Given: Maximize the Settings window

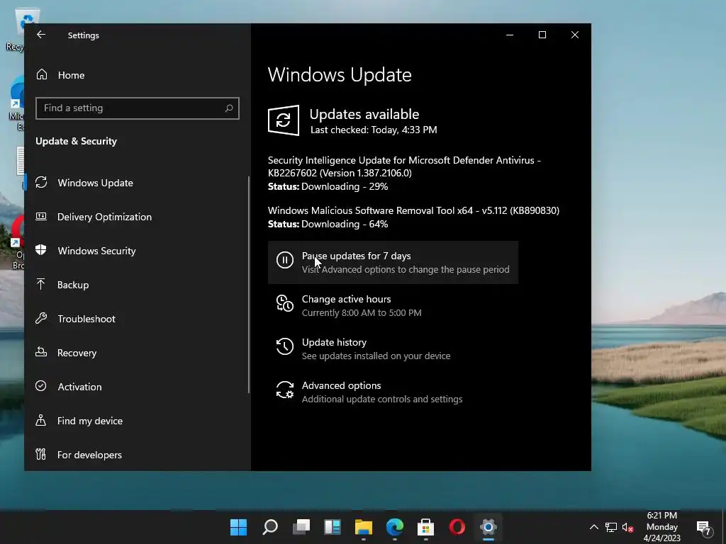Looking at the screenshot, I should tap(542, 35).
